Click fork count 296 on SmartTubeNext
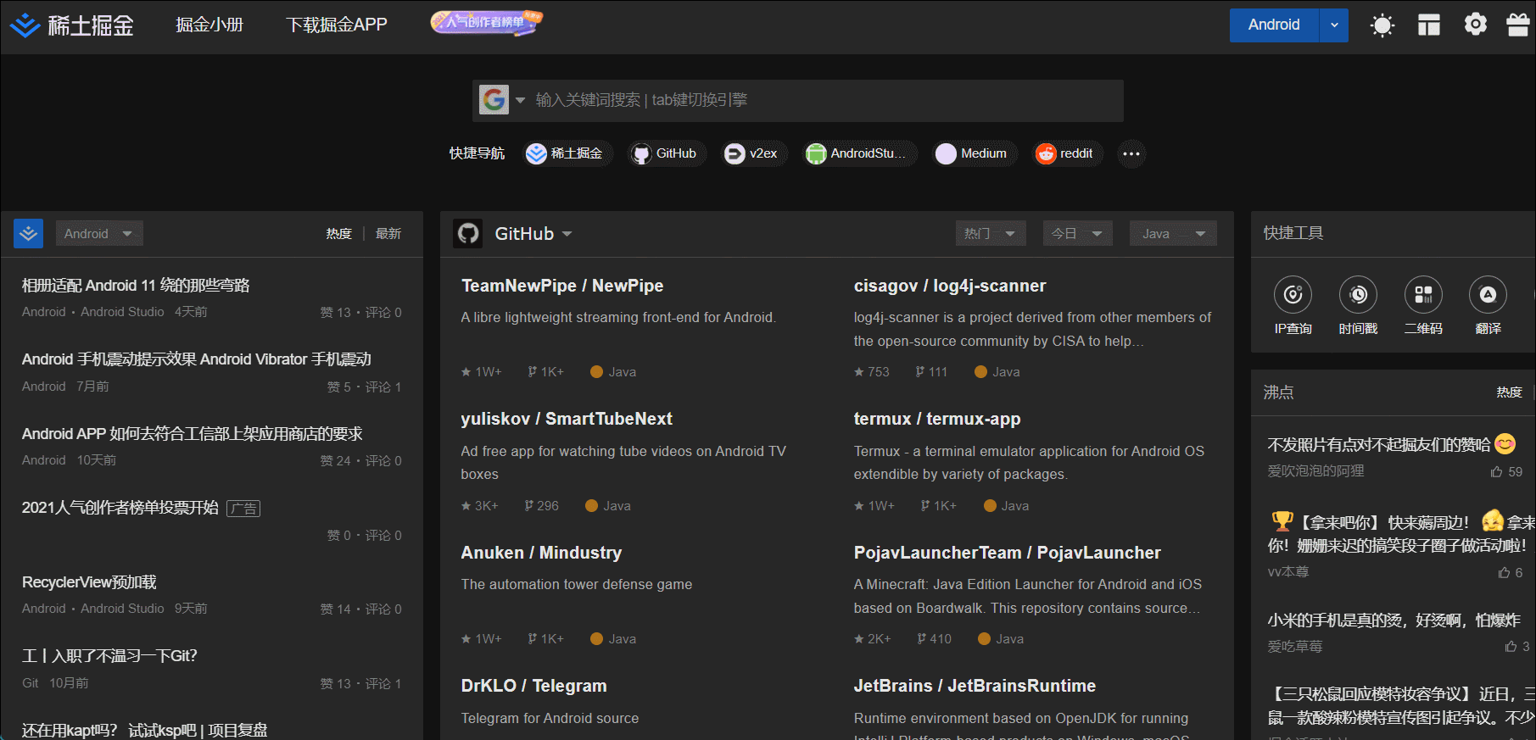 (542, 506)
